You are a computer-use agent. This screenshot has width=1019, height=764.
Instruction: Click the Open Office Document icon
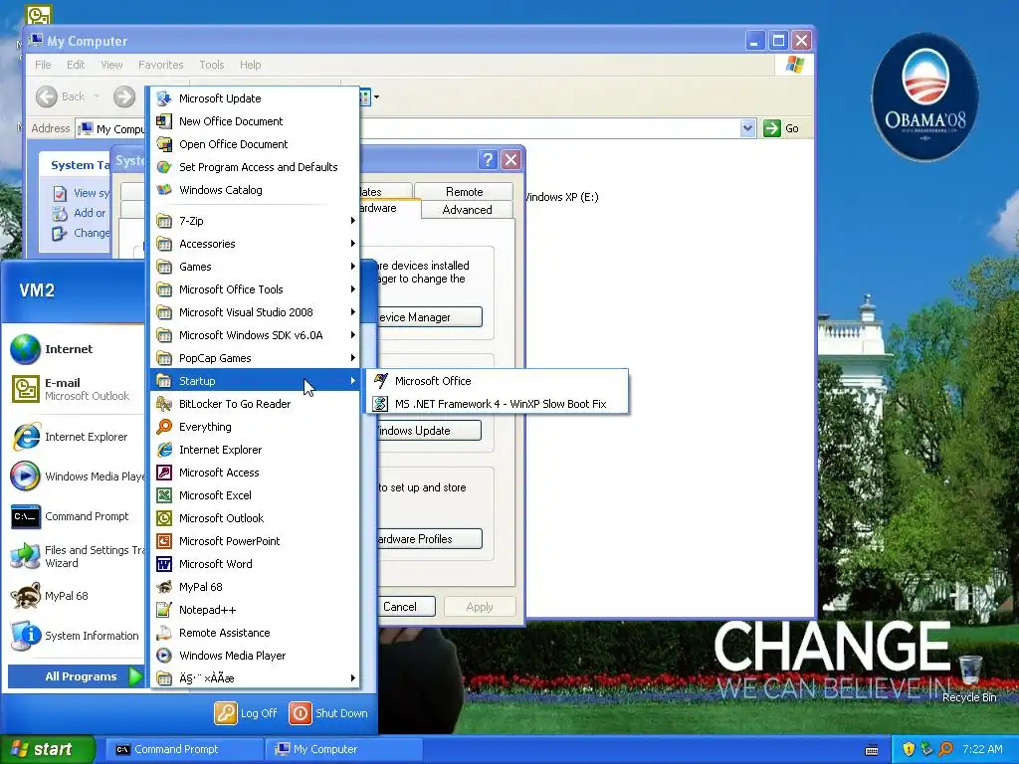(164, 144)
